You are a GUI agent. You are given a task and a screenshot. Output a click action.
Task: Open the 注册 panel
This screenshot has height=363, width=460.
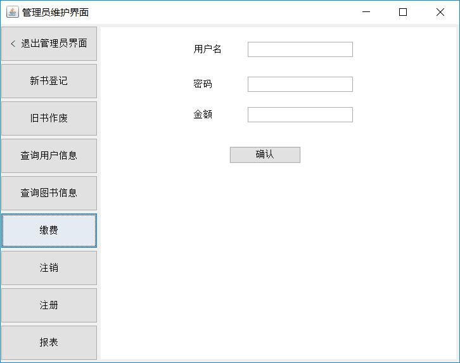pyautogui.click(x=49, y=305)
